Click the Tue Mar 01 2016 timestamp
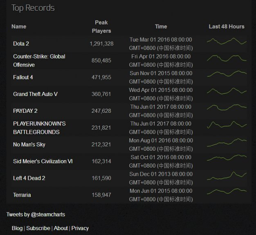The height and width of the screenshot is (235, 256). 161,44
